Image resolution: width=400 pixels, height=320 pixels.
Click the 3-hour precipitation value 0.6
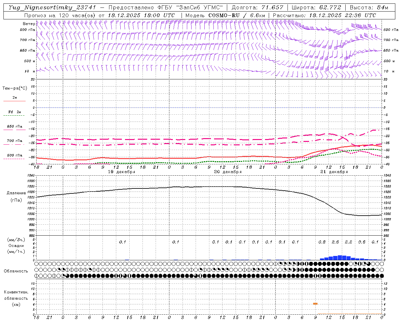(362, 242)
